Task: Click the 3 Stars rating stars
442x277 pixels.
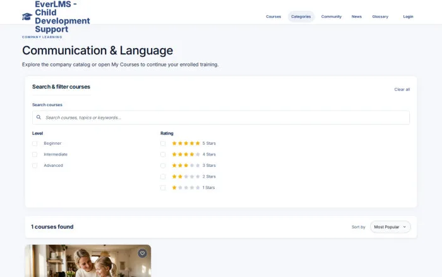Action: tap(186, 166)
